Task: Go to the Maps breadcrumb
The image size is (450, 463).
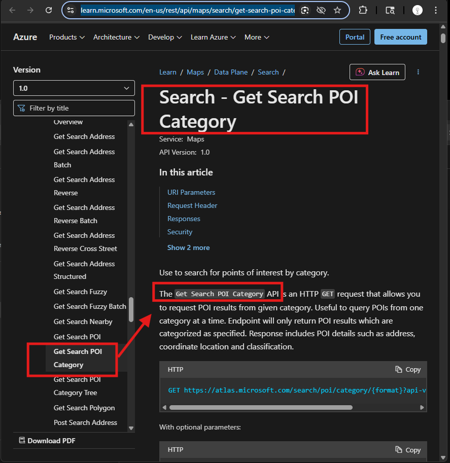Action: 195,73
